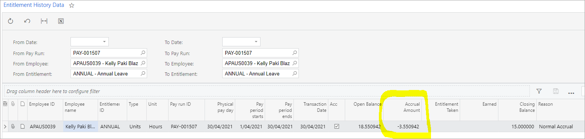585x139 pixels.
Task: Search To Entitlement lookup icon
Action: [295, 74]
